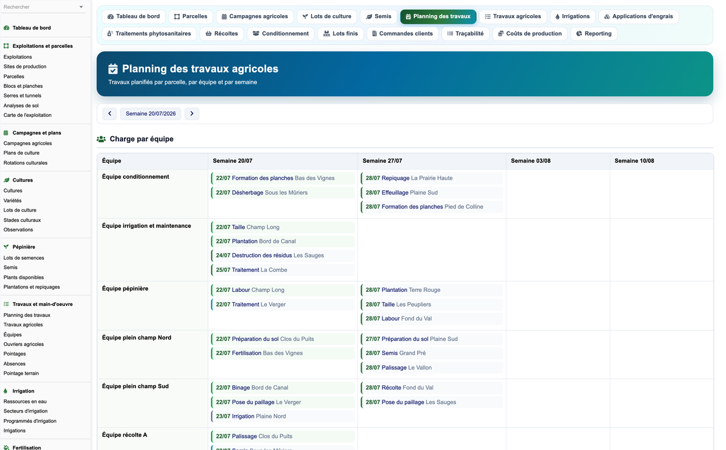Open task 28/07 Repiquage La Prairie Haute
Image resolution: width=726 pixels, height=450 pixels.
coord(432,178)
